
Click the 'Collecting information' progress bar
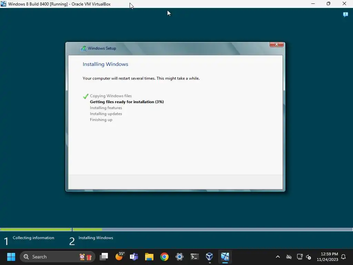point(36,229)
